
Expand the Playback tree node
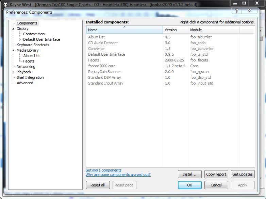pyautogui.click(x=13, y=72)
